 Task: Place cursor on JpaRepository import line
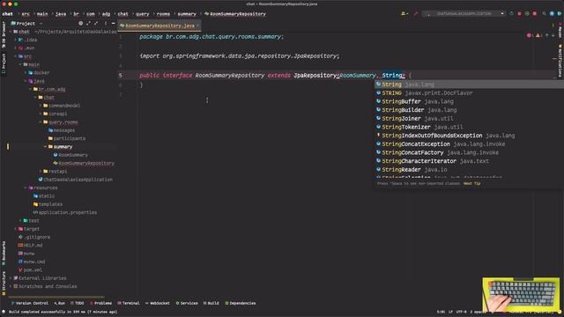(x=239, y=56)
